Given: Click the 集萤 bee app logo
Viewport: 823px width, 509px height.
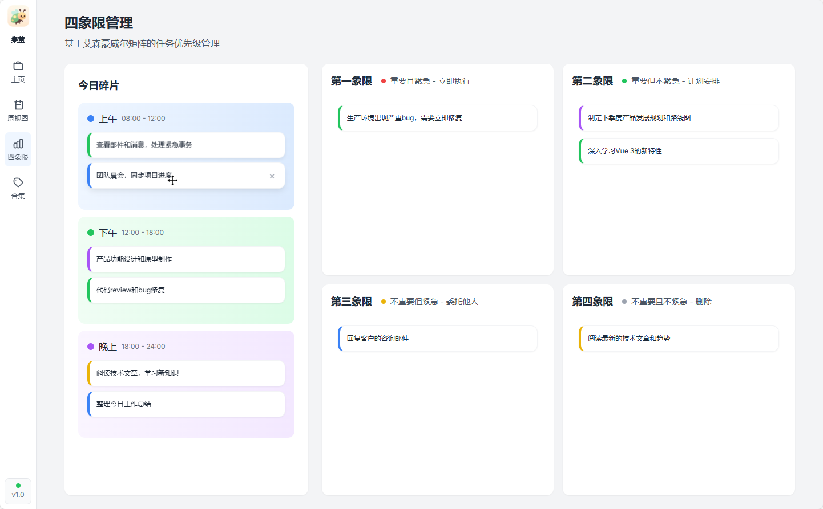Looking at the screenshot, I should (x=18, y=17).
